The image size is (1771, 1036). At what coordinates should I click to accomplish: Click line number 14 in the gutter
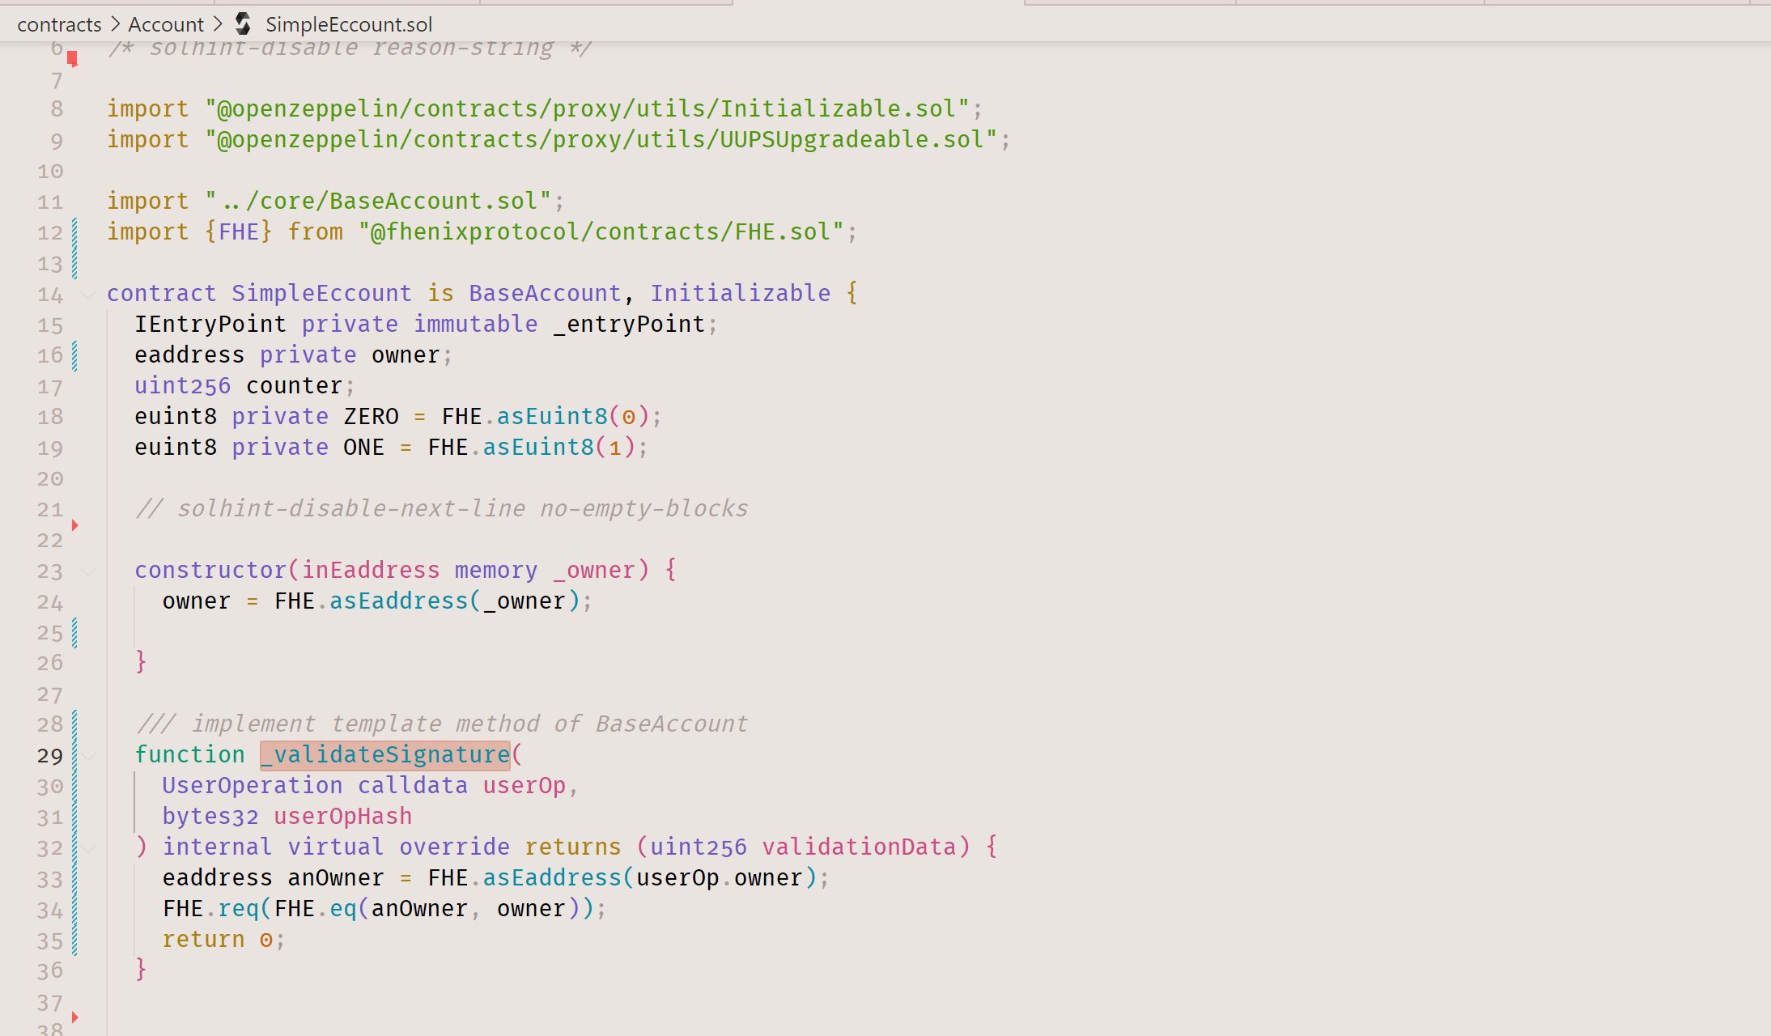coord(49,295)
